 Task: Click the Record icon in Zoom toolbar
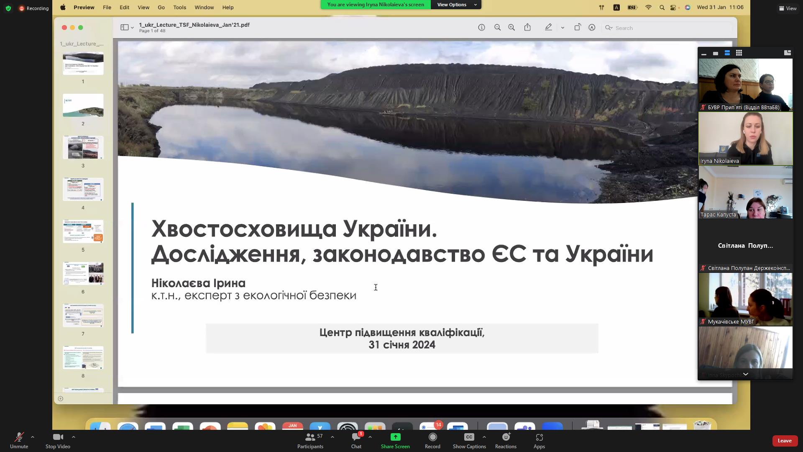pyautogui.click(x=432, y=437)
